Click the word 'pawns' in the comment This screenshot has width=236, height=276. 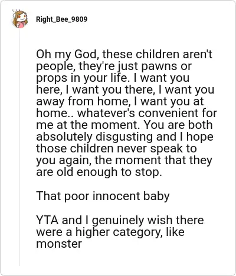pyautogui.click(x=160, y=66)
